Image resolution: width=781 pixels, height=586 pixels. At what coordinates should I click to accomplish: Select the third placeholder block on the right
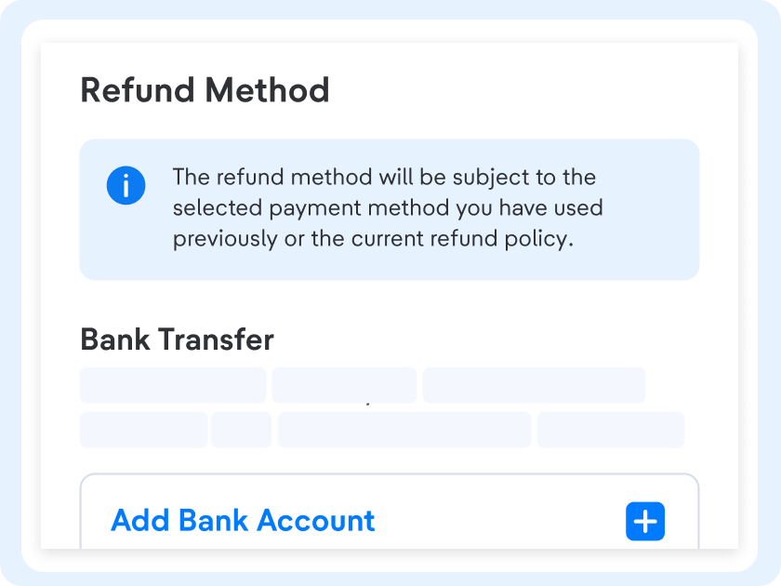coord(535,384)
